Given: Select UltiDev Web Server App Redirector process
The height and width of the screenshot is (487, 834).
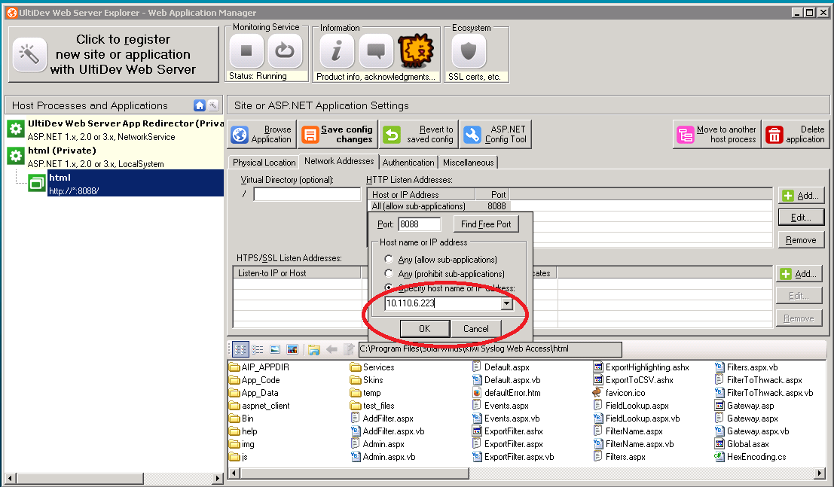Looking at the screenshot, I should [x=115, y=129].
